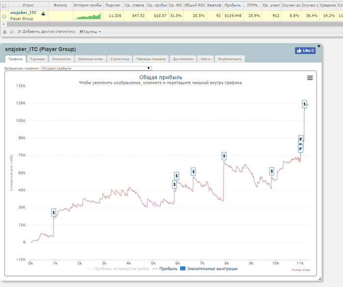Click the scrollbar left arrow
343x287 pixels.
(3, 24)
